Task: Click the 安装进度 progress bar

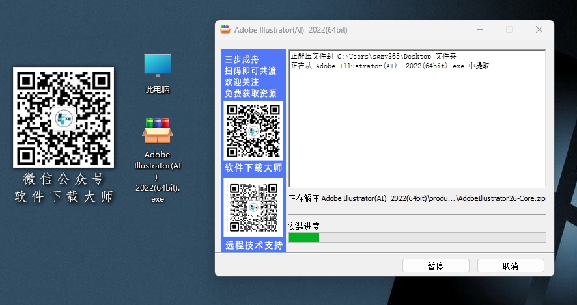Action: tap(417, 237)
